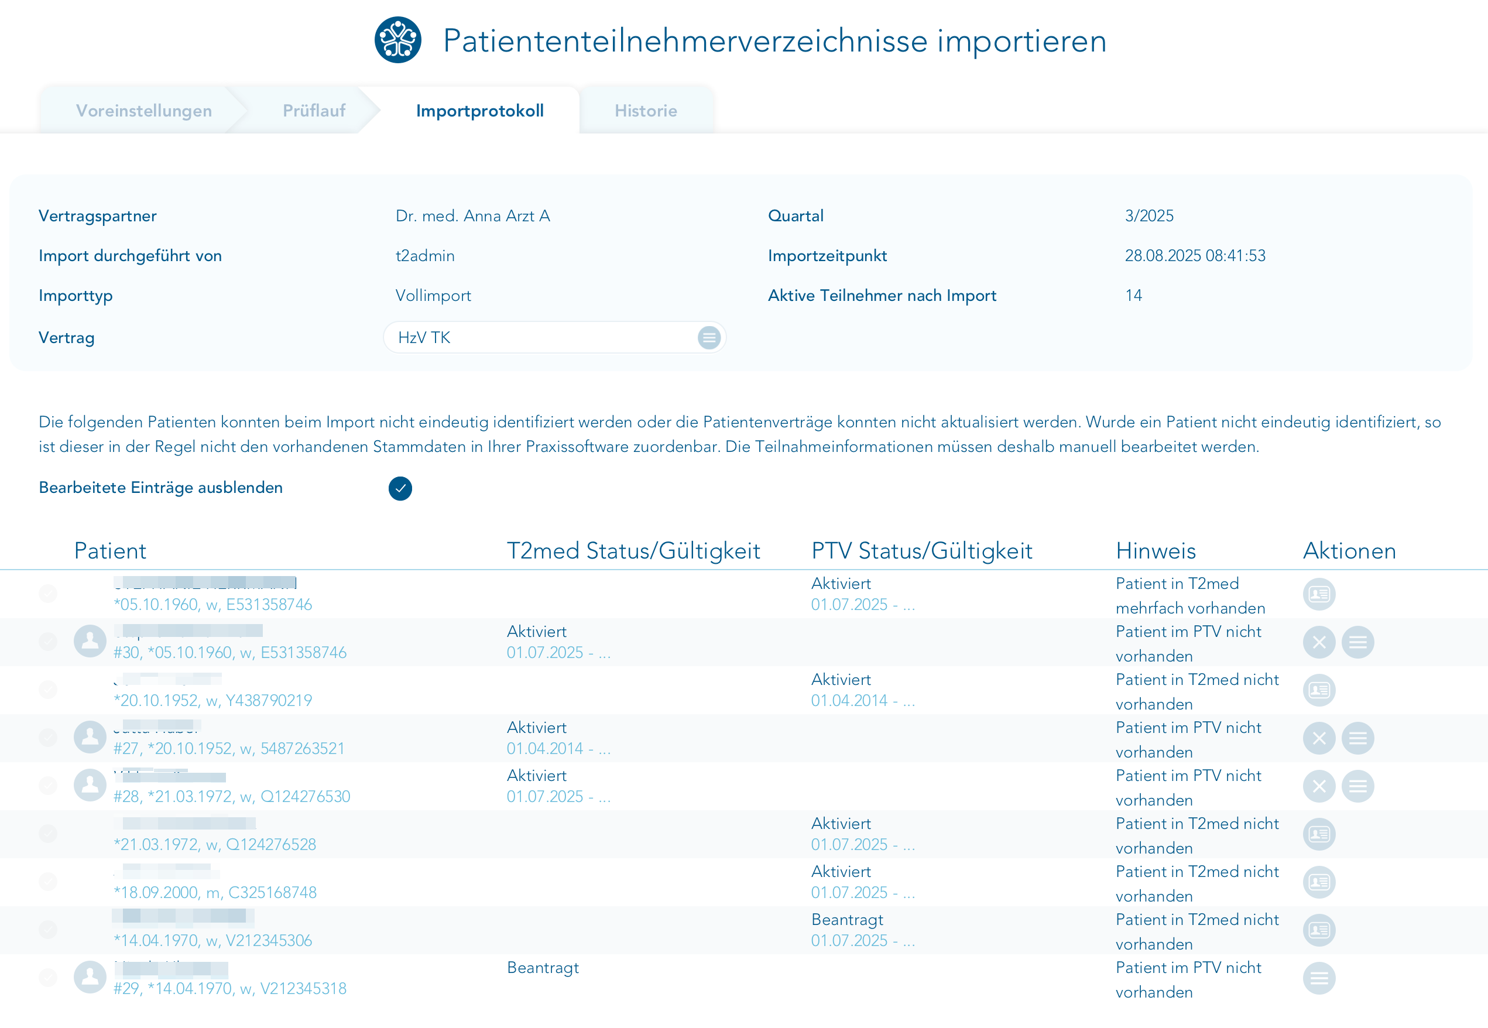This screenshot has height=1028, width=1488.
Task: Click patient details link '#29, *14.04.1970, w, V212345318'
Action: point(230,989)
